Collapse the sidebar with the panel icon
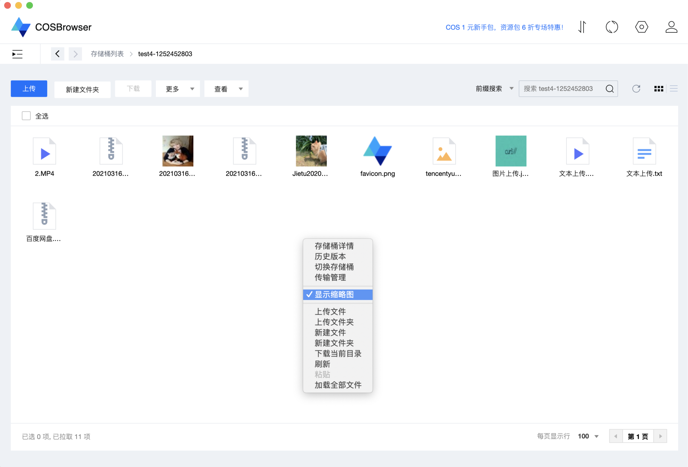688x467 pixels. (17, 54)
